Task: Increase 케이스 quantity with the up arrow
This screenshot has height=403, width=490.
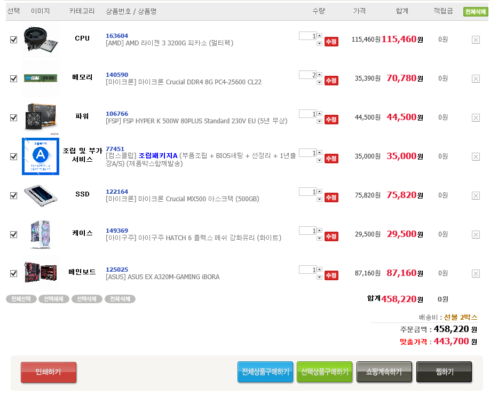Action: [x=319, y=231]
